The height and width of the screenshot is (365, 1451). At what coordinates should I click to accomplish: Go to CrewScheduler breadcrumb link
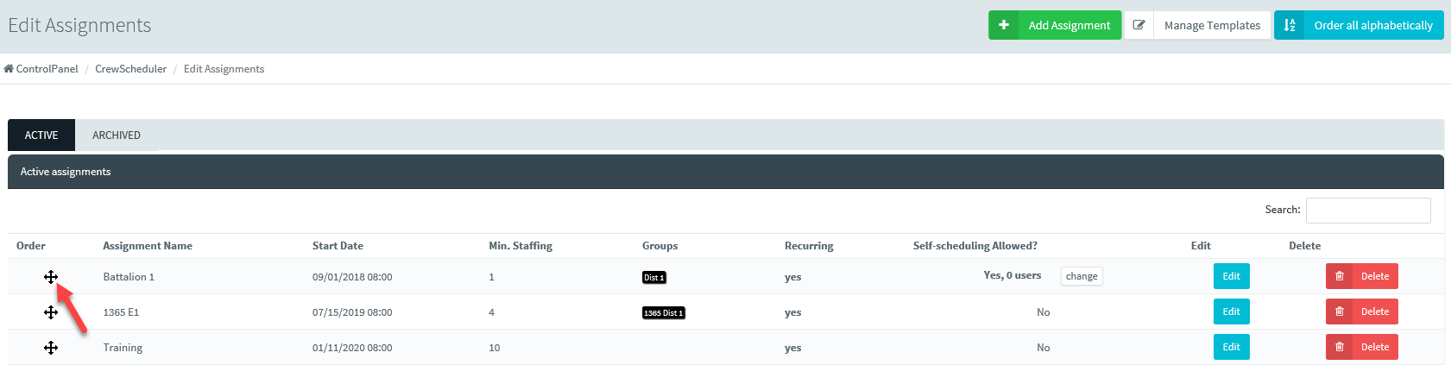click(x=131, y=69)
